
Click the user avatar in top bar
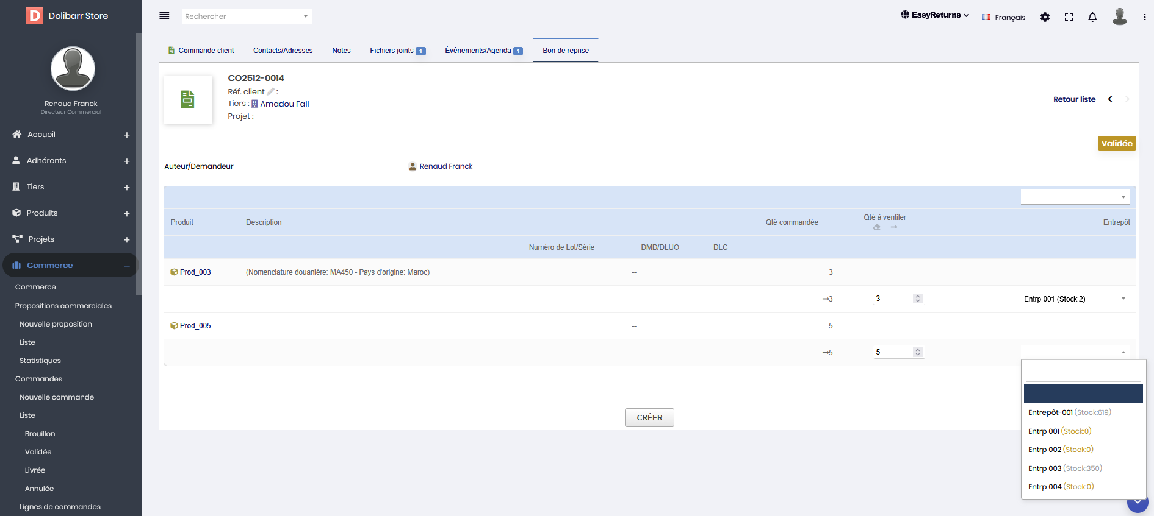[1119, 16]
